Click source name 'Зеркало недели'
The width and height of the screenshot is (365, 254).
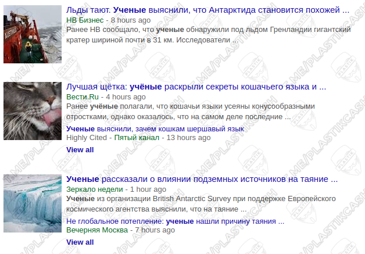click(95, 189)
